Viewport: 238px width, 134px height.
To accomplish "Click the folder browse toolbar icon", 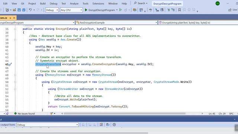I will 135,10.
